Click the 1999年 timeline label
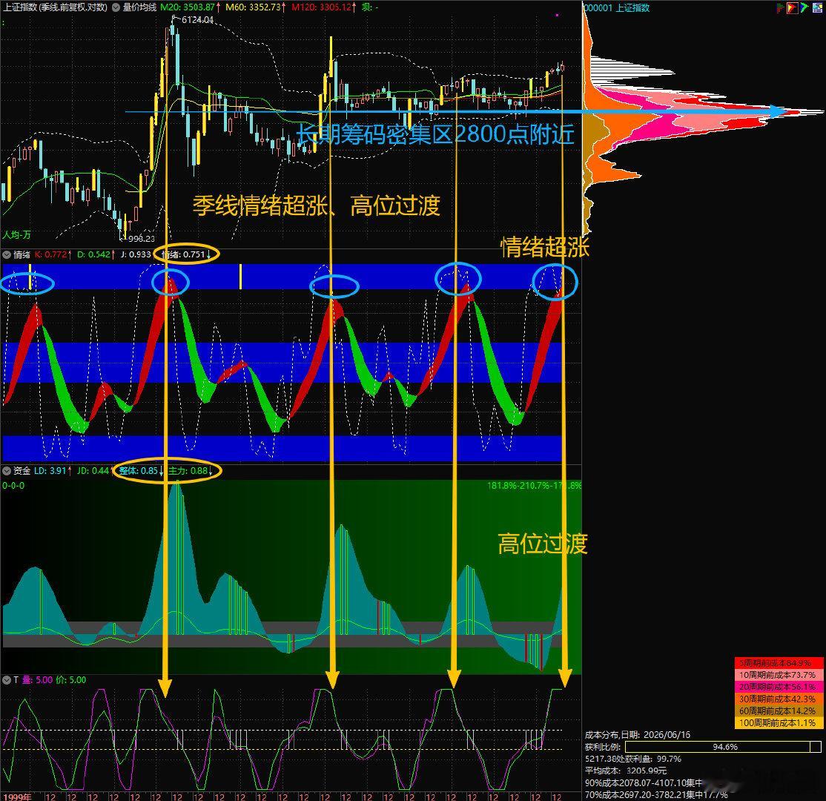 (x=16, y=797)
